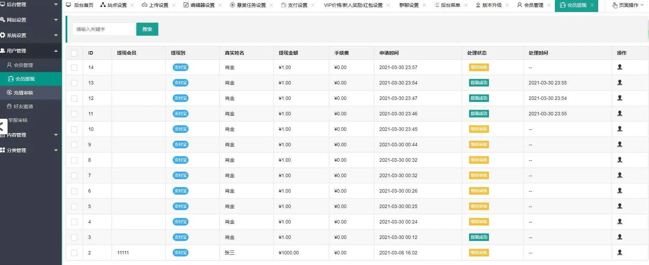Expand the 网站设置 sidebar menu
The height and width of the screenshot is (265, 649).
29,20
